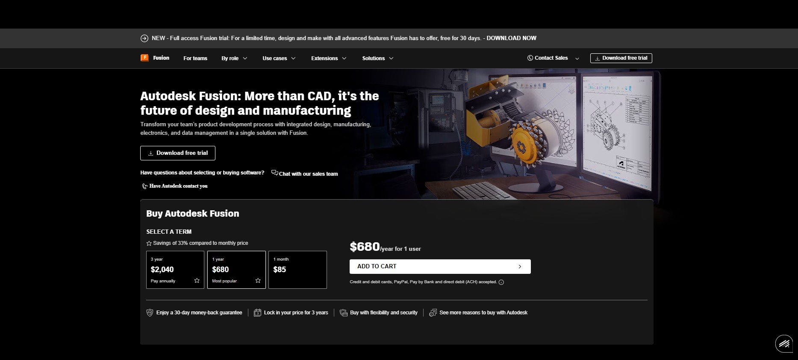798x360 pixels.
Task: Click the chat bubble icon before sales team link
Action: [275, 173]
